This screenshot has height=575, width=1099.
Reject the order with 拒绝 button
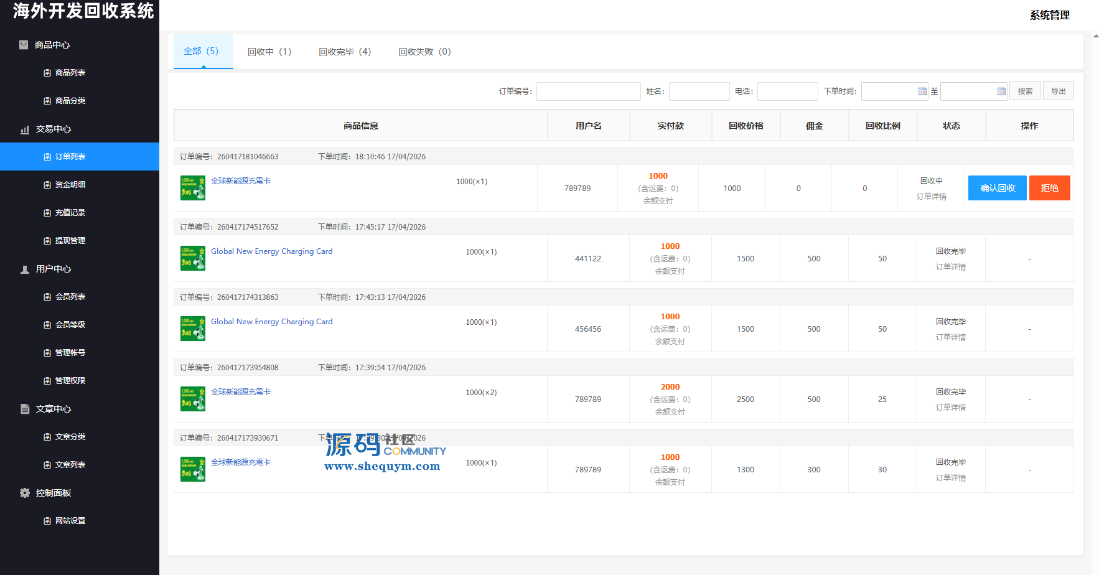coord(1049,188)
